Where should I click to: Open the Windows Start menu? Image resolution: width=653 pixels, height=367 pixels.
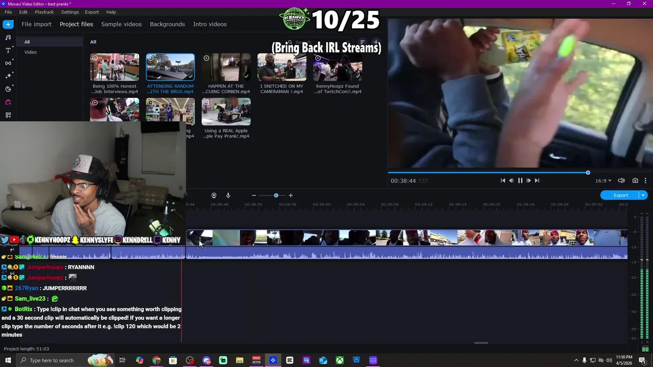(x=8, y=360)
